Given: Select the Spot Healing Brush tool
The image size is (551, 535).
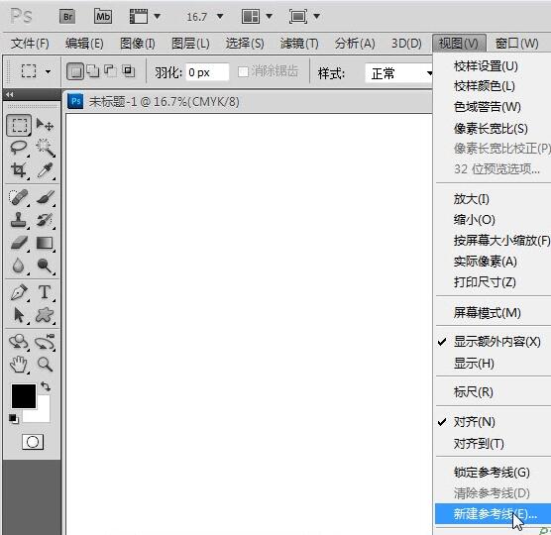Looking at the screenshot, I should pos(19,197).
